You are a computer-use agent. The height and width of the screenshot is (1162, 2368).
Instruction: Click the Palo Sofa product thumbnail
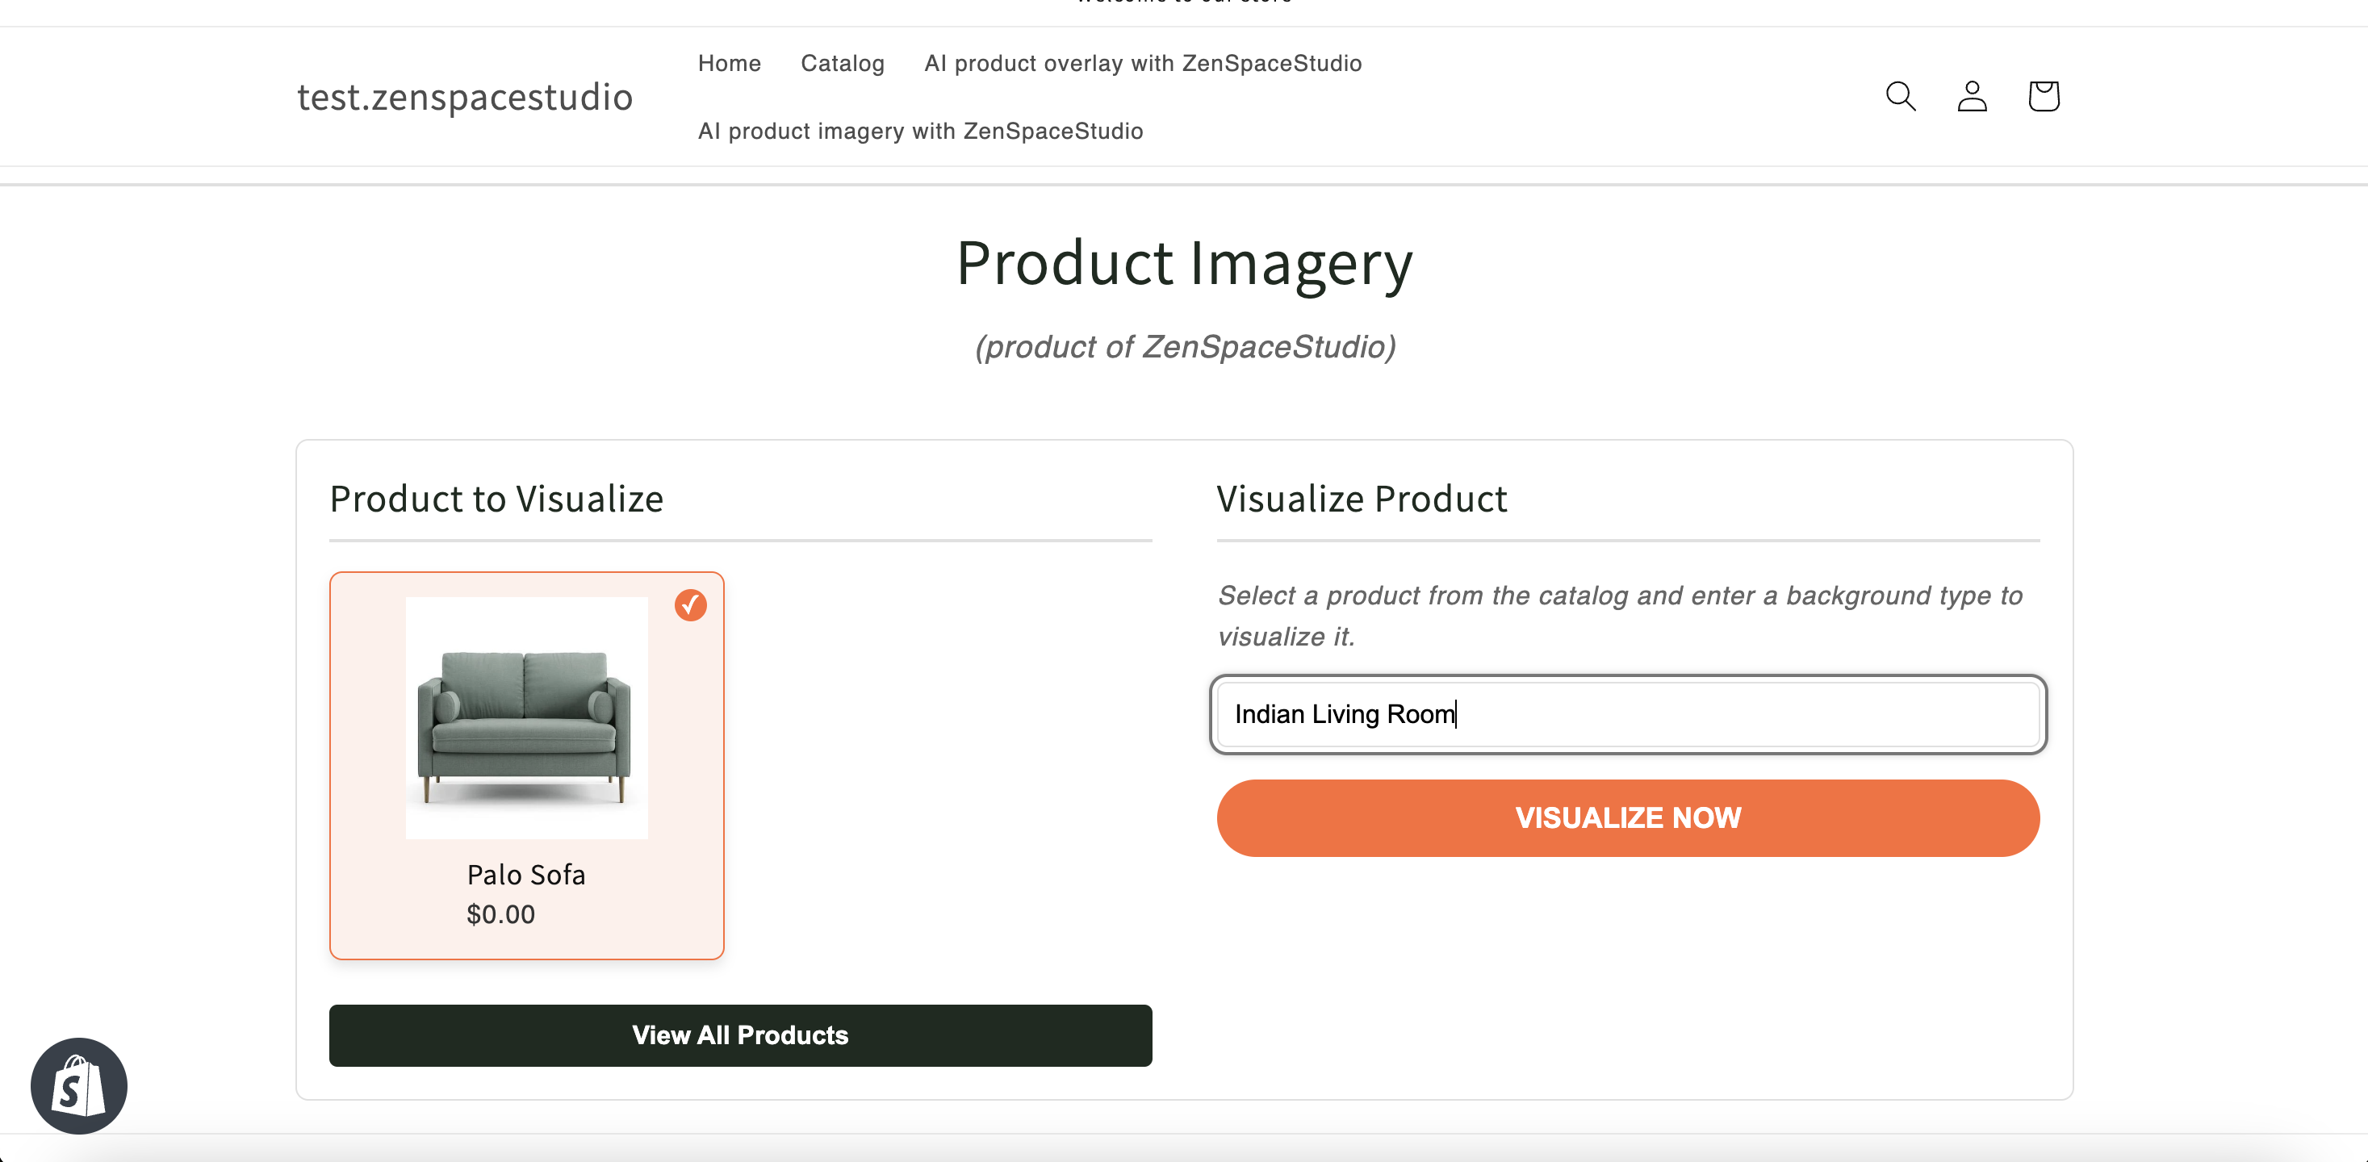525,719
